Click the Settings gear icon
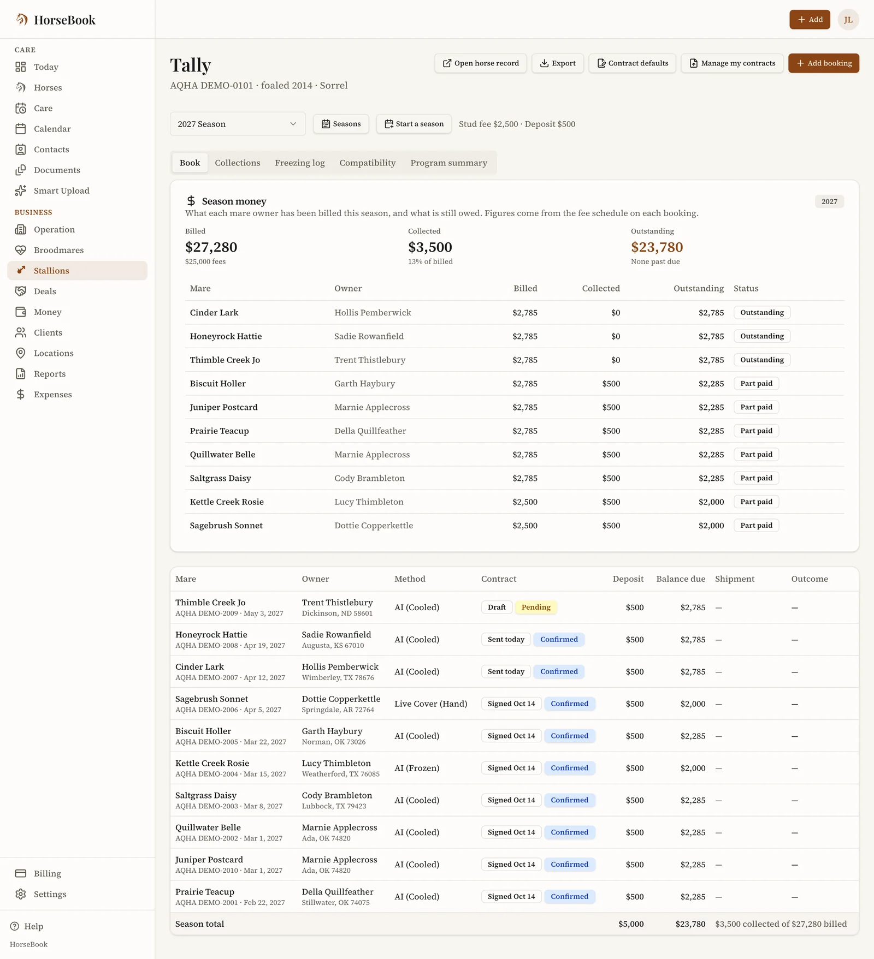 click(21, 895)
